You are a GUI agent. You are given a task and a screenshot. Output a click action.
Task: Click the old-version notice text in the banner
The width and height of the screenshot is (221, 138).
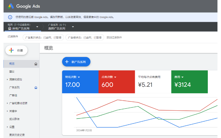pos(65,17)
